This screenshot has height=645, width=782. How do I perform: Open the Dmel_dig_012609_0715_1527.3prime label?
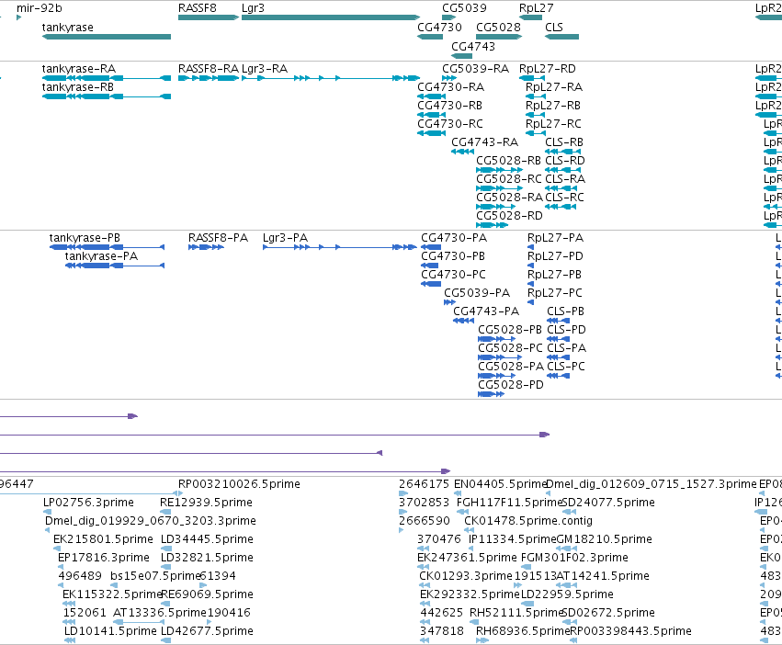coord(652,484)
